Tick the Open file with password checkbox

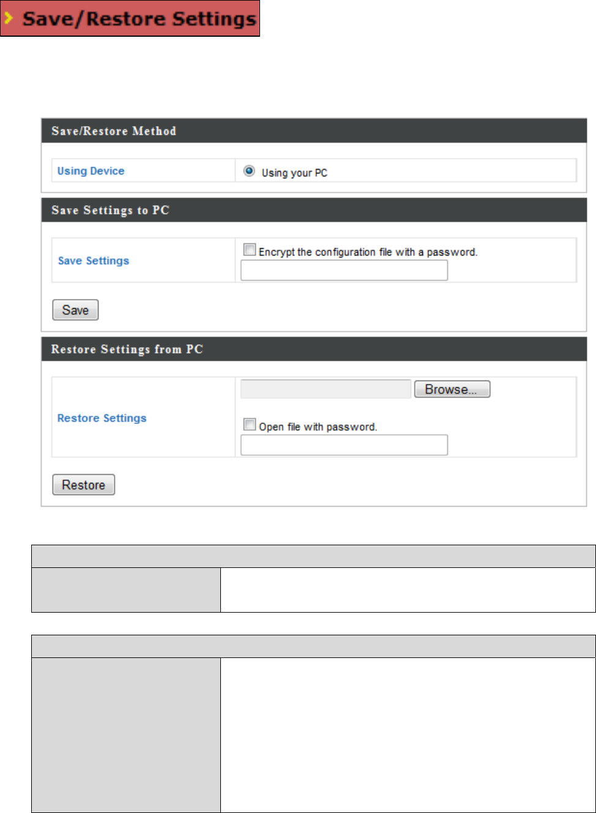point(250,424)
